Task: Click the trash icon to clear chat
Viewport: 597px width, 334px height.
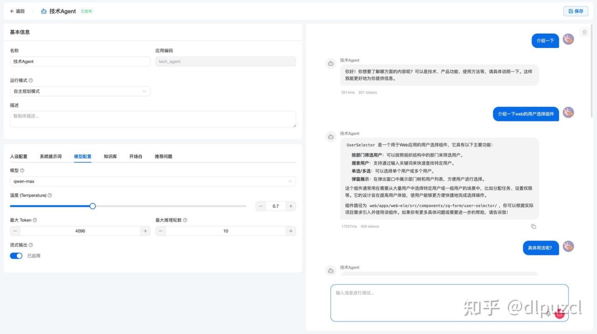Action: (x=584, y=33)
